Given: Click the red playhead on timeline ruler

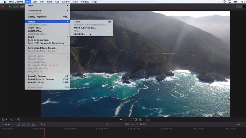Looking at the screenshot, I should tap(44, 128).
